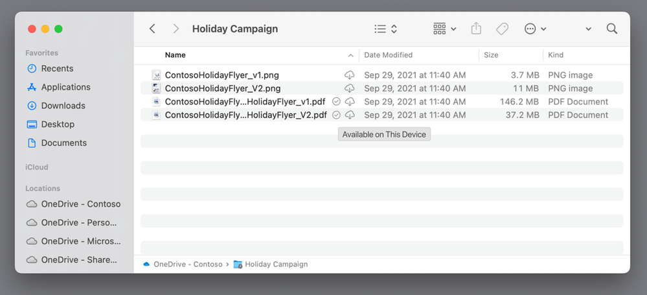Open Desktop in the sidebar
The image size is (647, 295).
58,124
